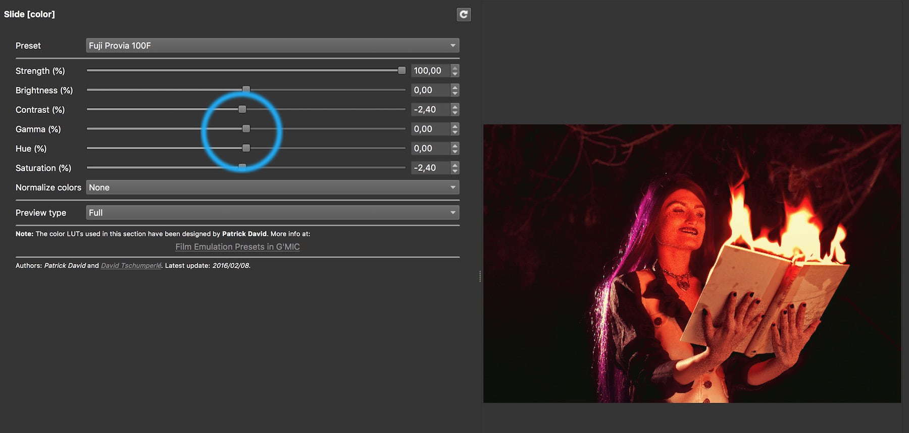Click the Contrast slider handle
Viewport: 909px width, 433px height.
pyautogui.click(x=242, y=109)
